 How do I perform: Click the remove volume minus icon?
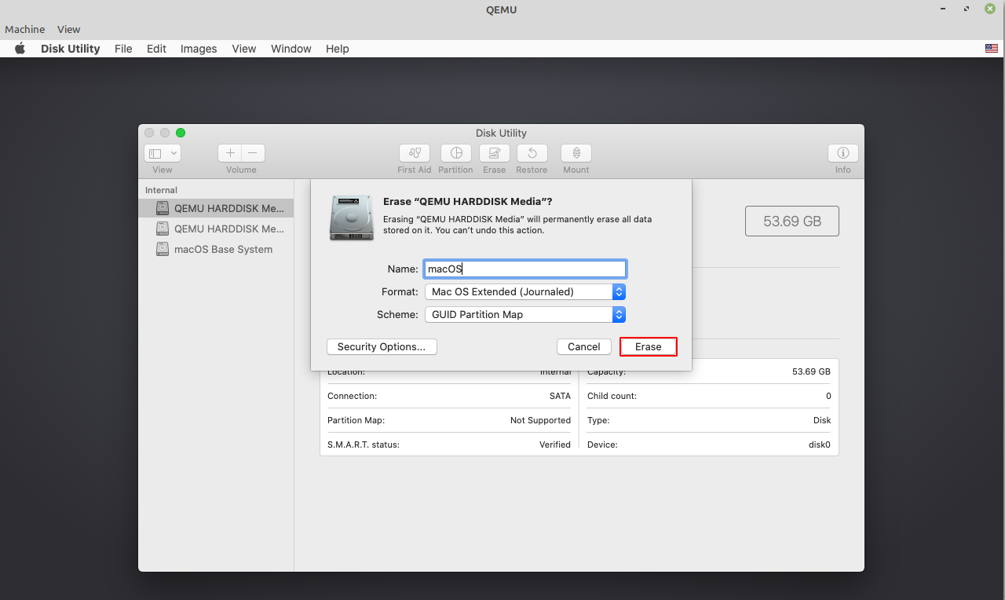253,153
